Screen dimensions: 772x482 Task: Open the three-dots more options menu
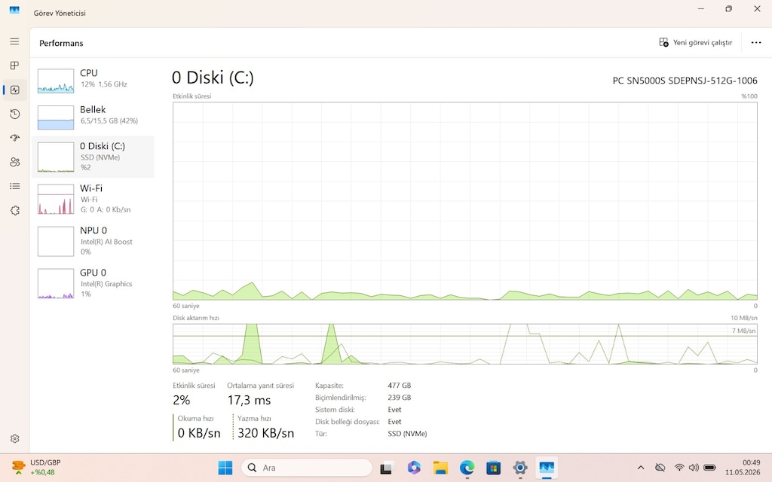pyautogui.click(x=756, y=43)
